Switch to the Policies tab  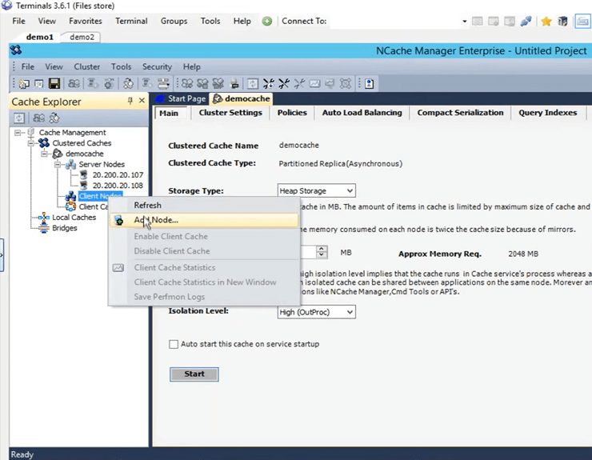[x=292, y=113]
